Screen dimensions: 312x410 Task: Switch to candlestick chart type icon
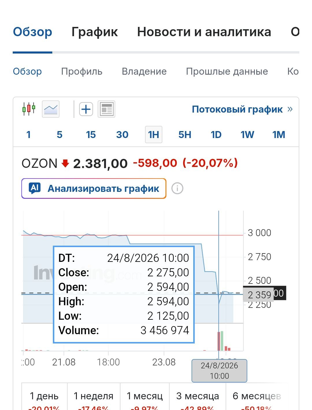[x=29, y=109]
